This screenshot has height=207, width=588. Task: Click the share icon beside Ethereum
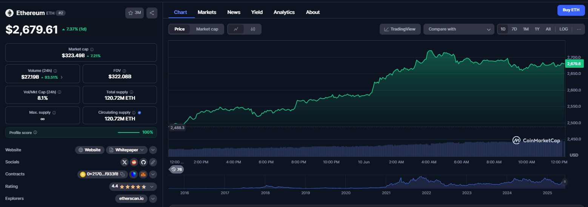(152, 13)
